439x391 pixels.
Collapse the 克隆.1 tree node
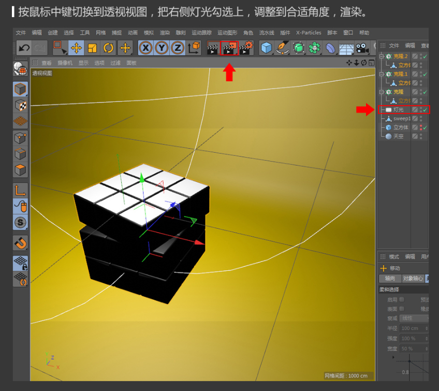(382, 75)
